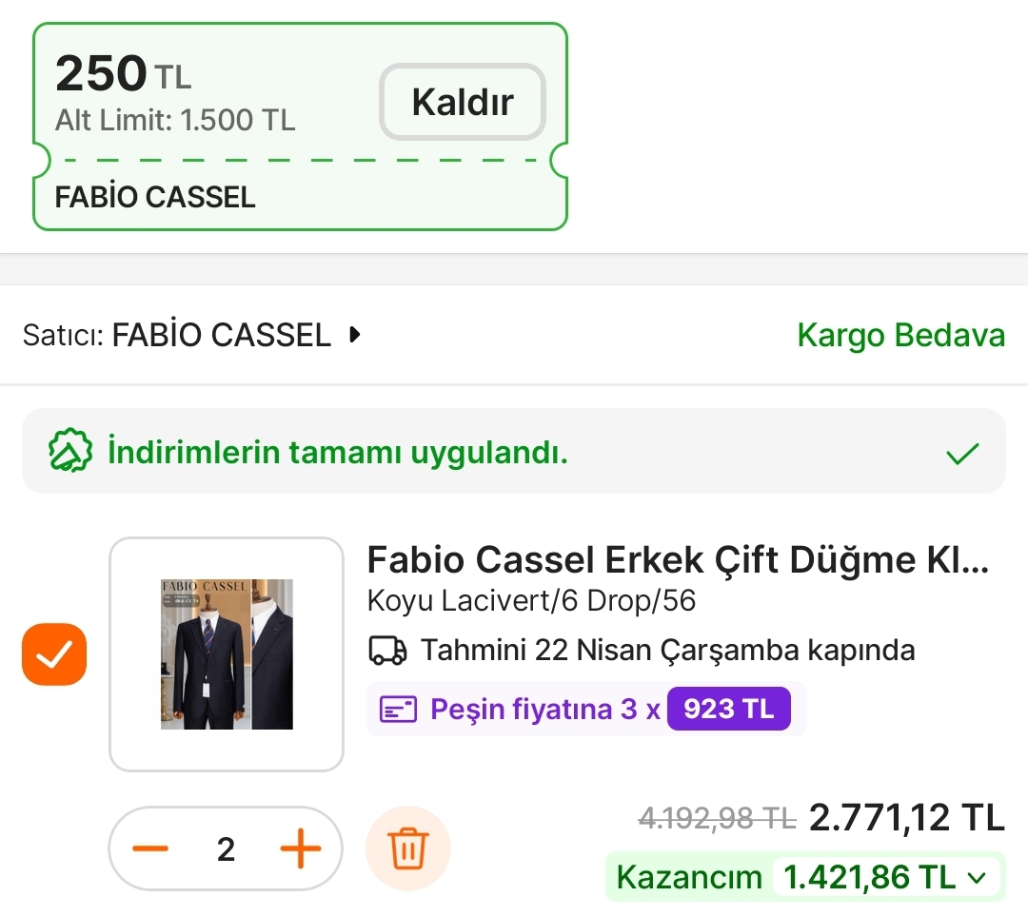Uncheck the orange product selection checkbox

pyautogui.click(x=54, y=654)
